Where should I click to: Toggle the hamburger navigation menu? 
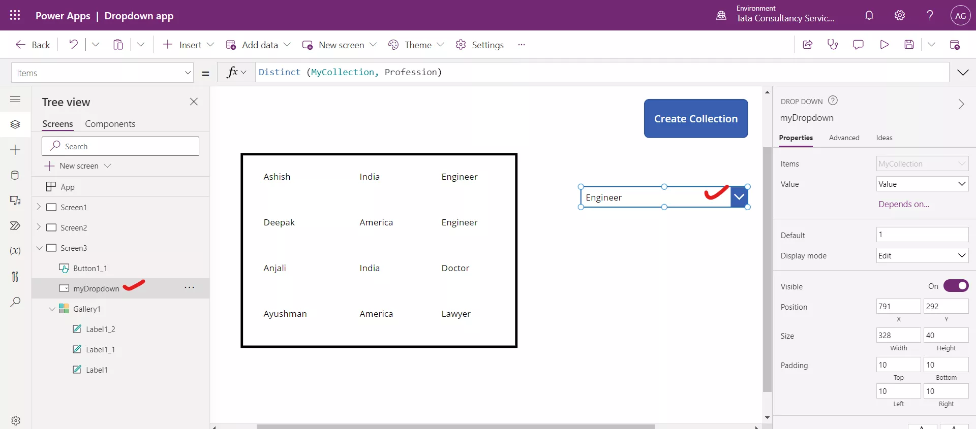click(x=15, y=100)
